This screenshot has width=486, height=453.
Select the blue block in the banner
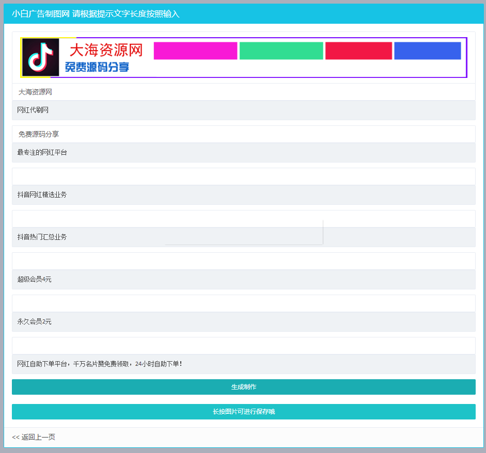pyautogui.click(x=427, y=51)
